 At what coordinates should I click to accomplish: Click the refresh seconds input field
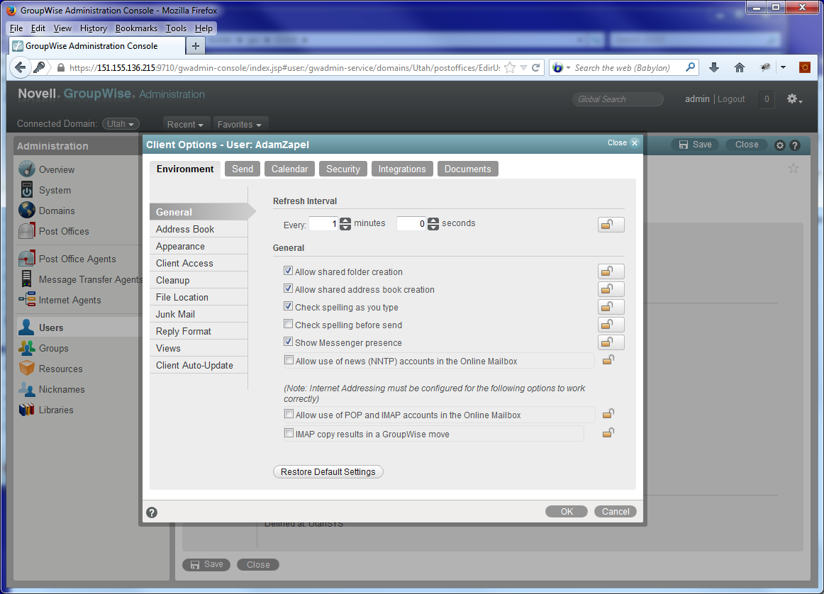click(411, 224)
